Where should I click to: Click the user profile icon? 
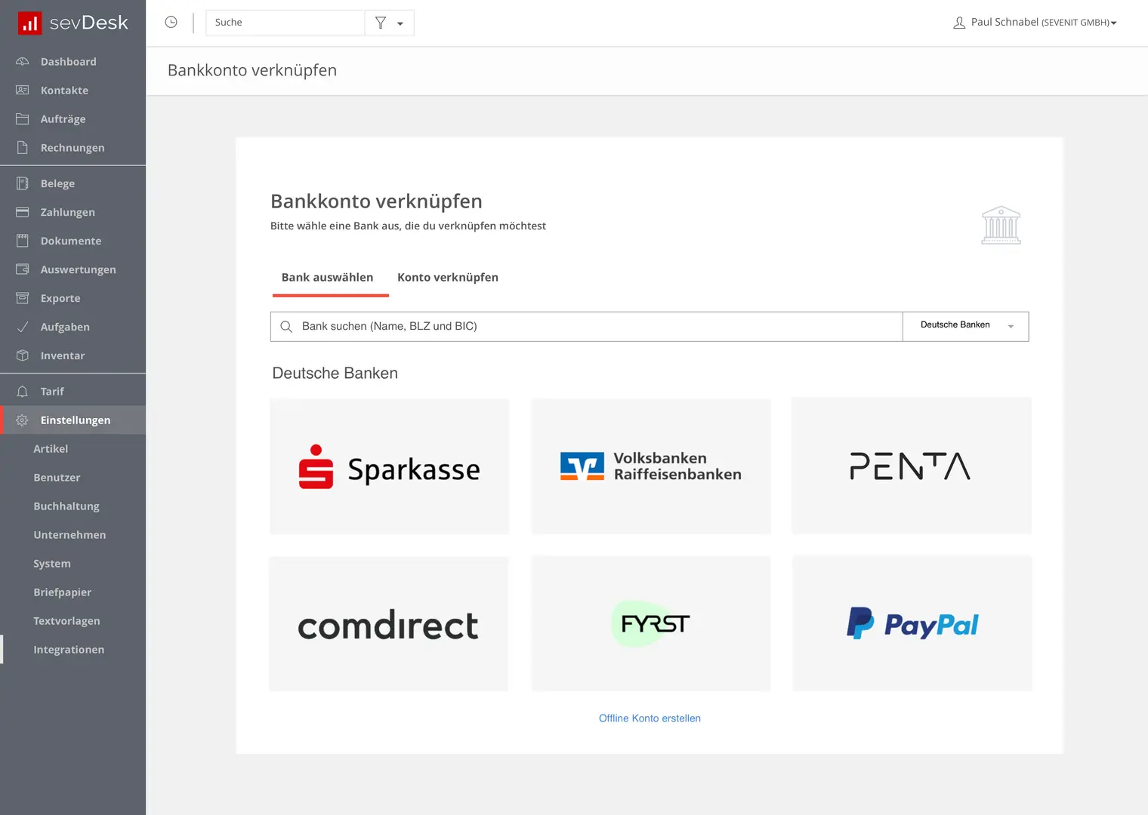click(x=959, y=23)
